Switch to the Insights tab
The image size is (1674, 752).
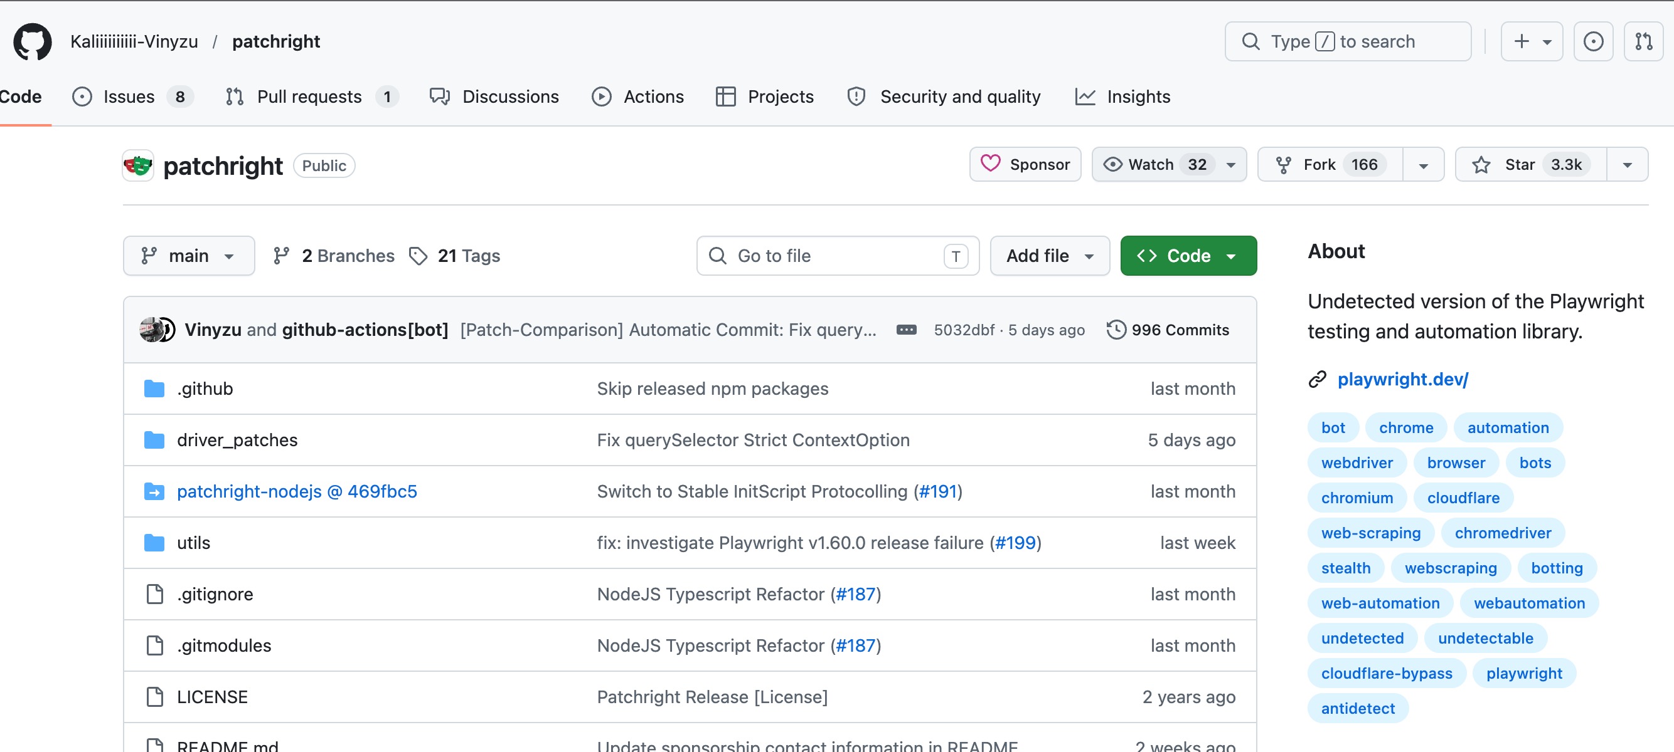[x=1122, y=97]
